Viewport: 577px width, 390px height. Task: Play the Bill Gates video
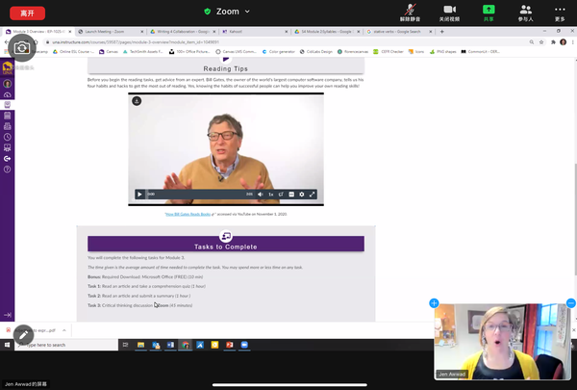pos(139,195)
